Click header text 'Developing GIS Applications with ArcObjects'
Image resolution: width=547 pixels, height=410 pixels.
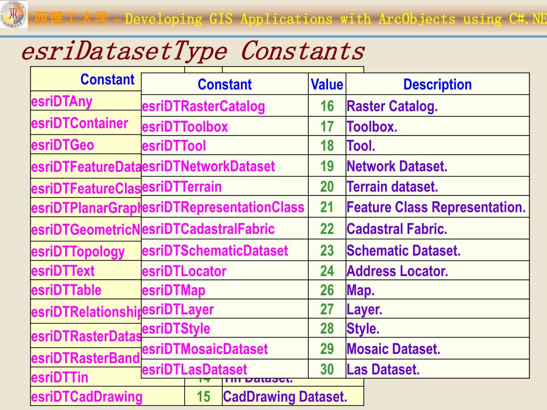[290, 19]
